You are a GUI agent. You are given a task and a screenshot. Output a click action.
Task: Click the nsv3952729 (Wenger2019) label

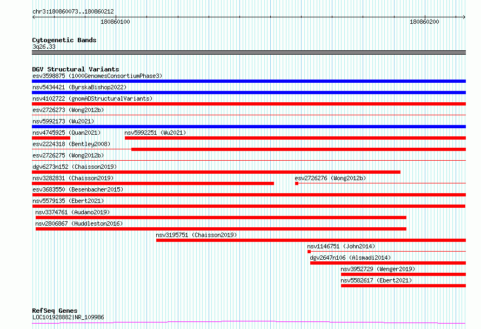[x=378, y=269]
